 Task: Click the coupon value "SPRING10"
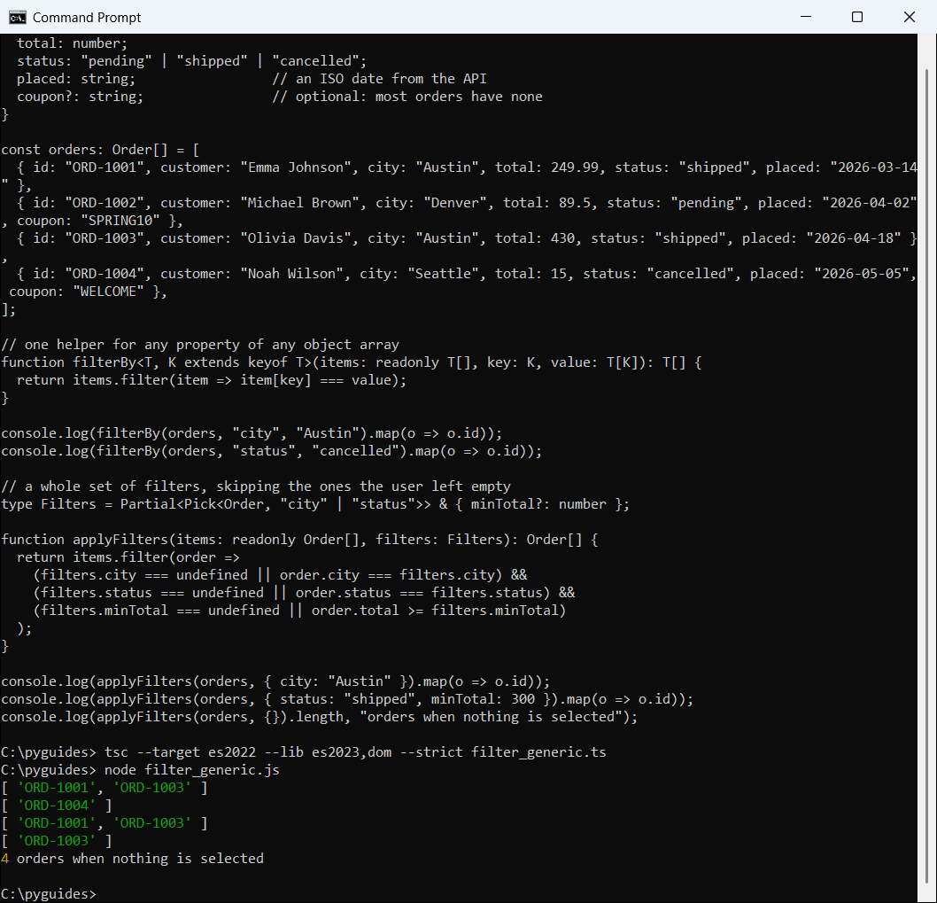click(120, 221)
